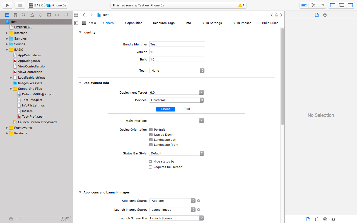Toggle Landscape Left orientation

[x=151, y=140]
